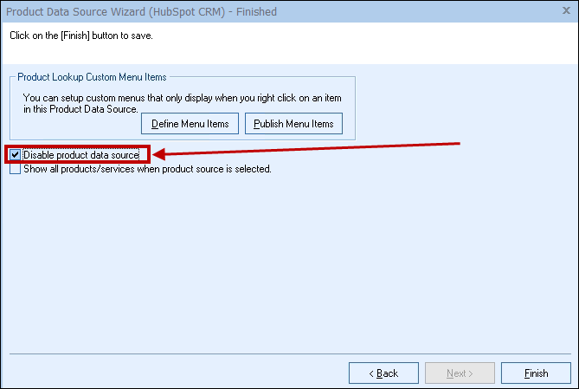
Task: Click the blank white header area
Action: coord(389,43)
